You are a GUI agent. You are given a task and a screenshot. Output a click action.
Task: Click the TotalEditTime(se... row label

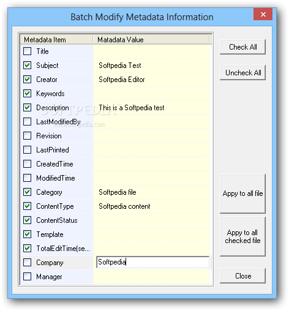click(63, 249)
